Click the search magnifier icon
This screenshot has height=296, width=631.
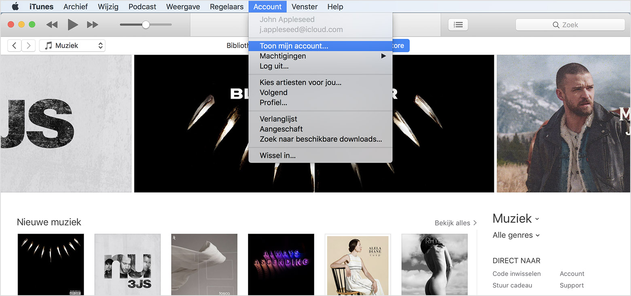[x=556, y=25]
